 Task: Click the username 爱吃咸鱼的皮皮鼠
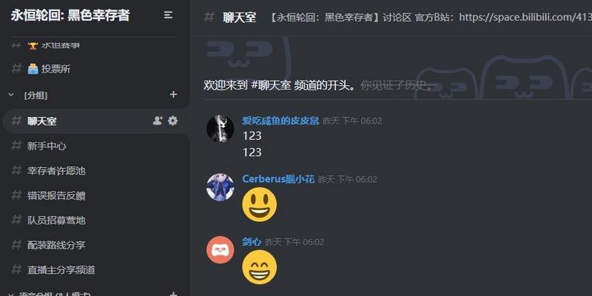tap(280, 121)
